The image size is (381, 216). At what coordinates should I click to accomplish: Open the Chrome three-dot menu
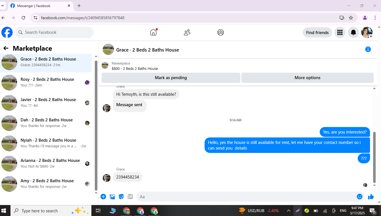click(x=375, y=18)
